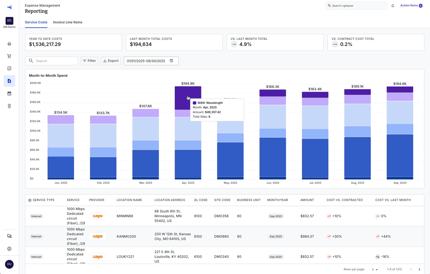Open the date range picker field
The width and height of the screenshot is (430, 274).
pyautogui.click(x=151, y=61)
